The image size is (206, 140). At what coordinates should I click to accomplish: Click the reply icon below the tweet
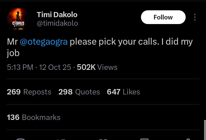20,139
